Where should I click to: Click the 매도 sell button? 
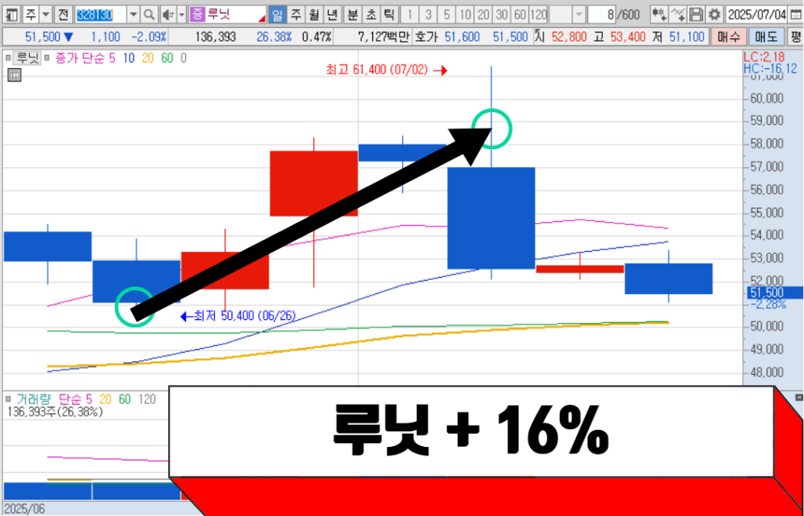766,37
